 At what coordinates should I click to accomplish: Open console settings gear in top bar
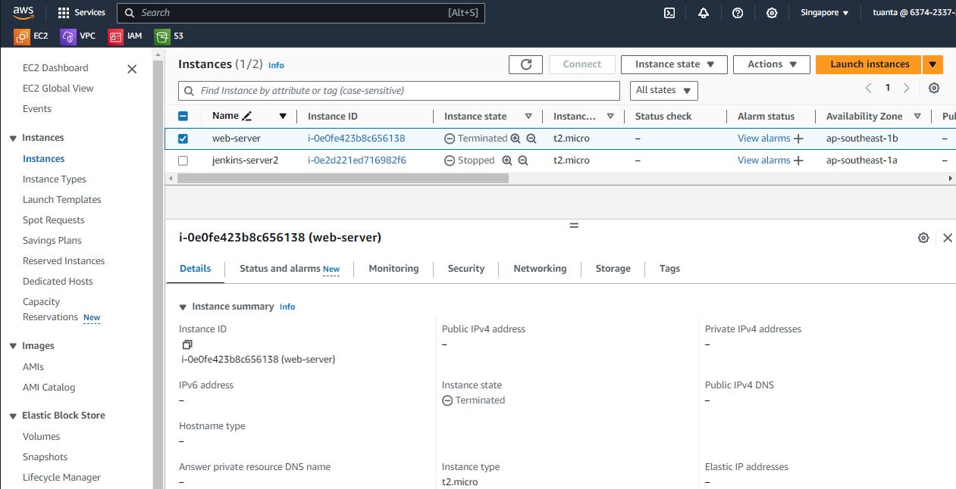[x=772, y=13]
